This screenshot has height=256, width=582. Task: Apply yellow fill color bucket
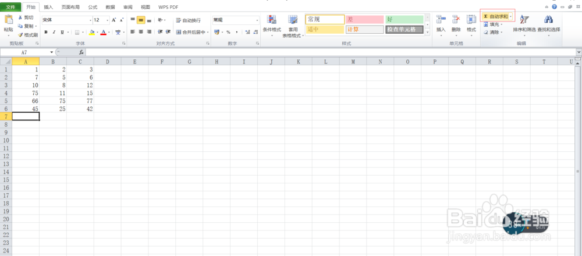[x=92, y=32]
